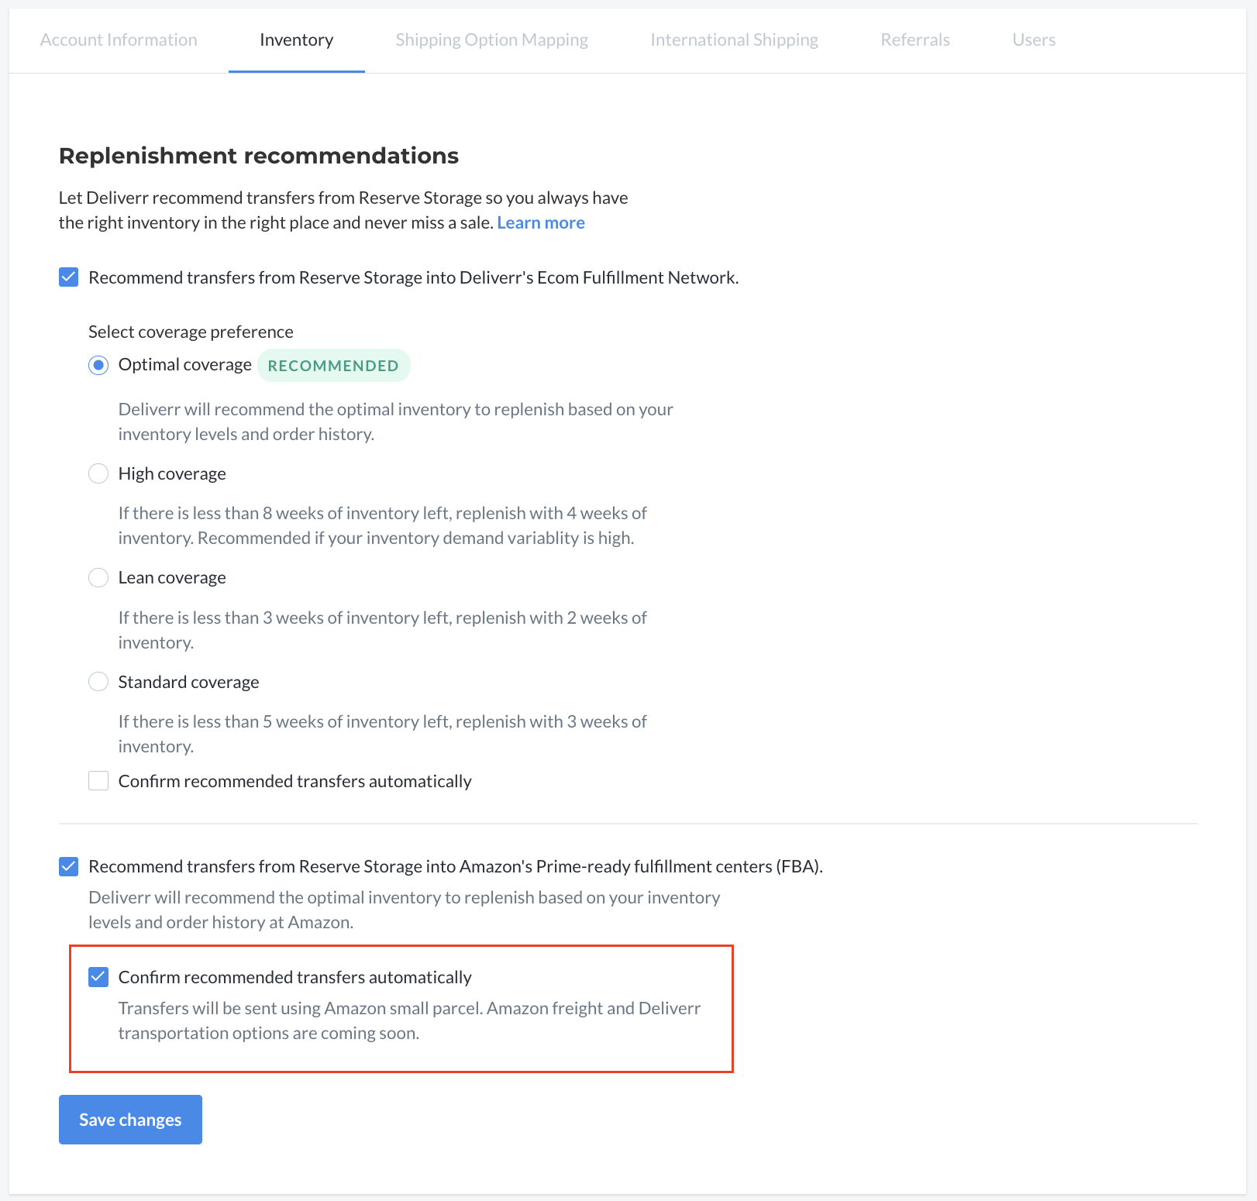
Task: Open the Users tab
Action: coord(1034,40)
